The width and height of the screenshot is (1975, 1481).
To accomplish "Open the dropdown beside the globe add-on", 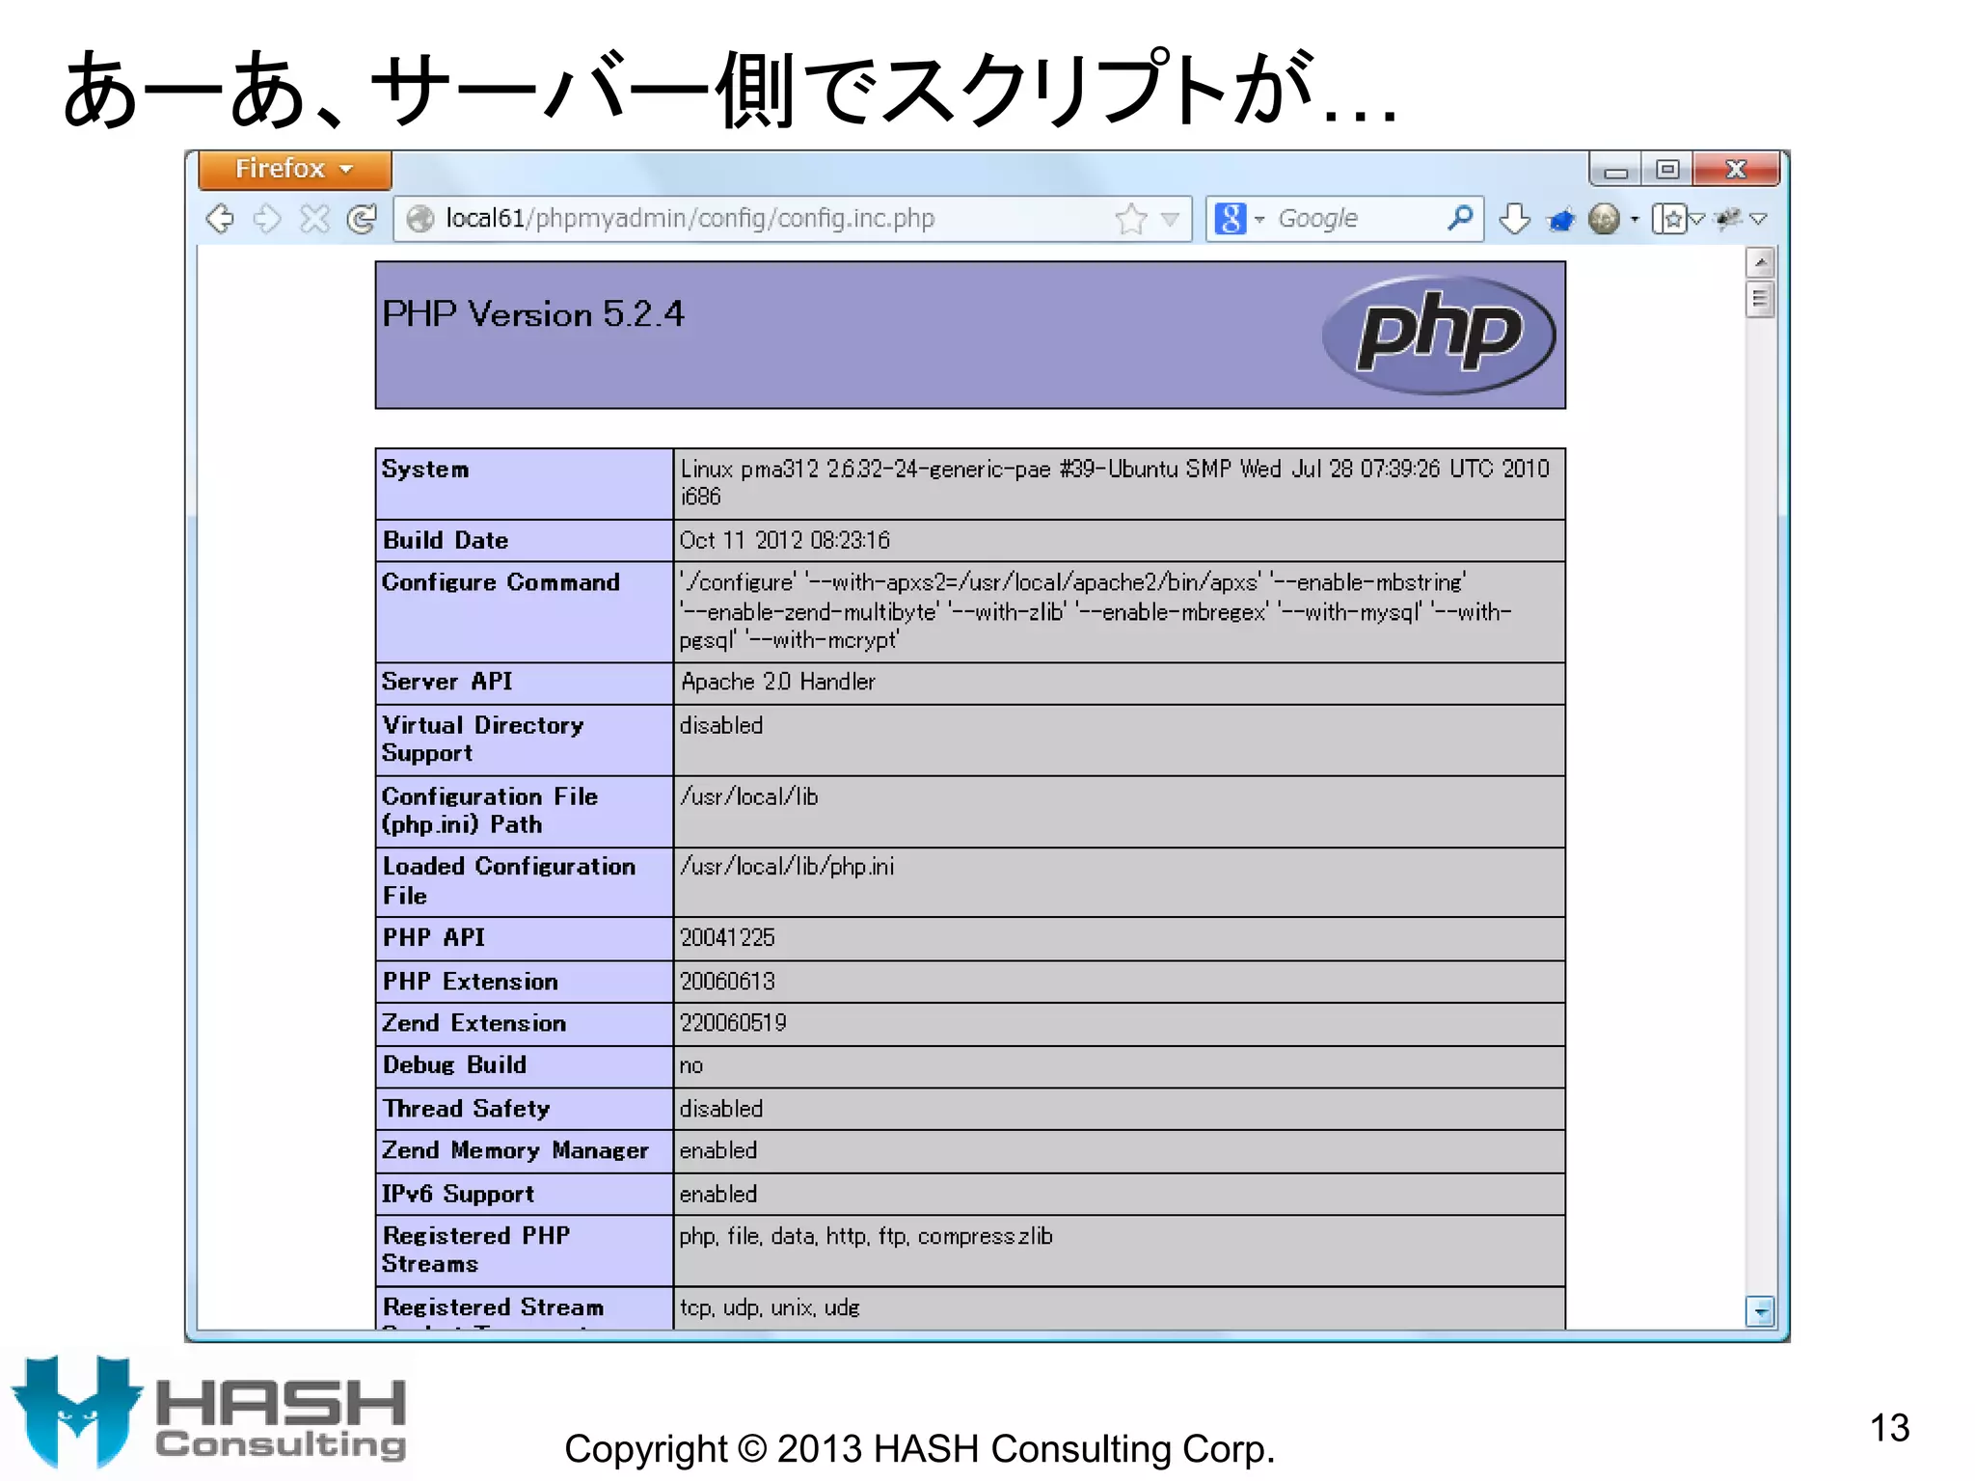I will [x=1635, y=220].
